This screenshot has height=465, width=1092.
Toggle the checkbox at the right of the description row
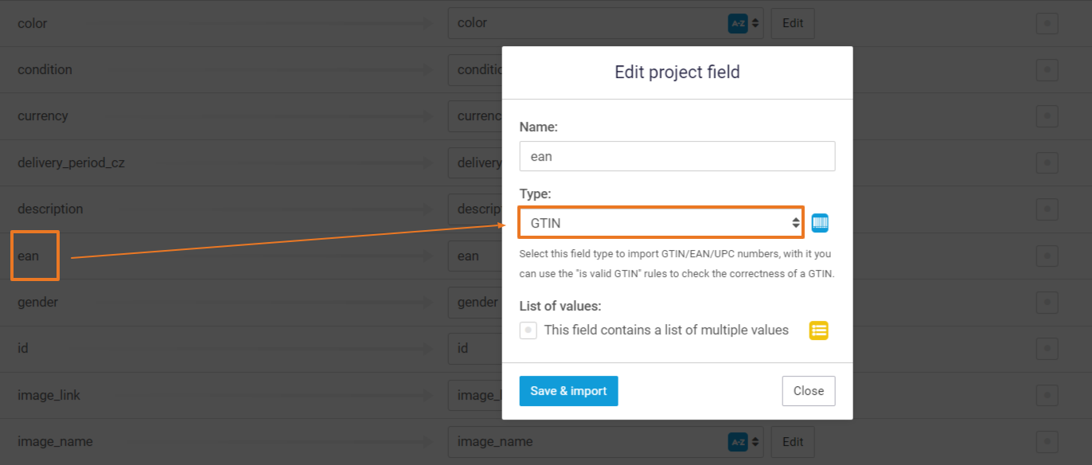1047,209
